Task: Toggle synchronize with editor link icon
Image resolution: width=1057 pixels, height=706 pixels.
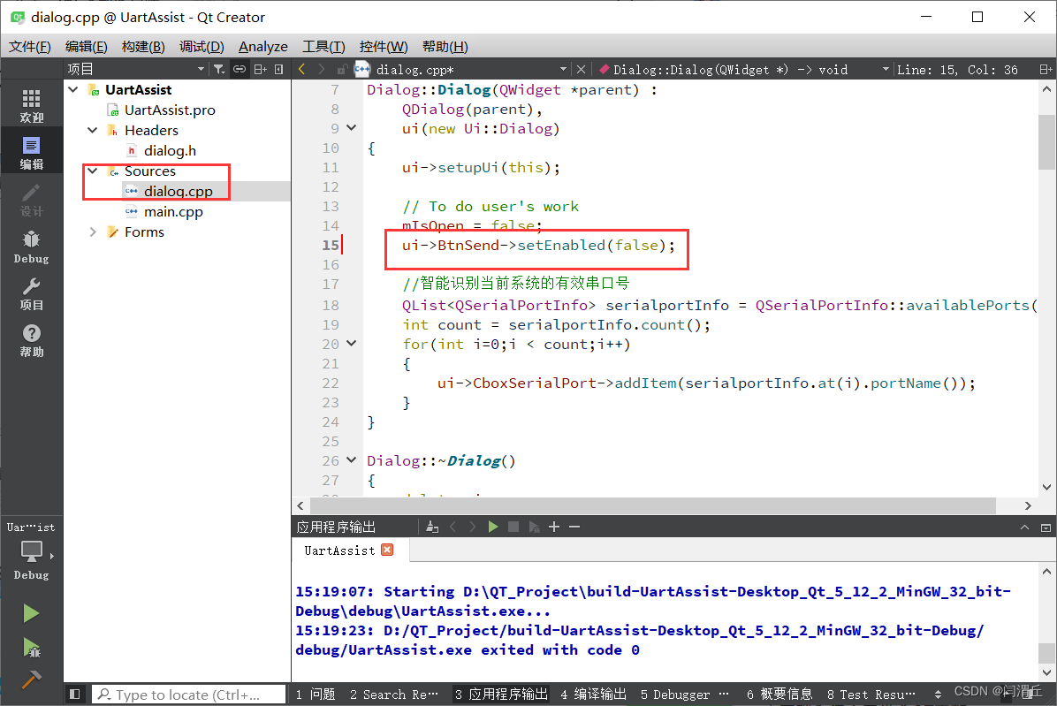Action: (x=240, y=69)
